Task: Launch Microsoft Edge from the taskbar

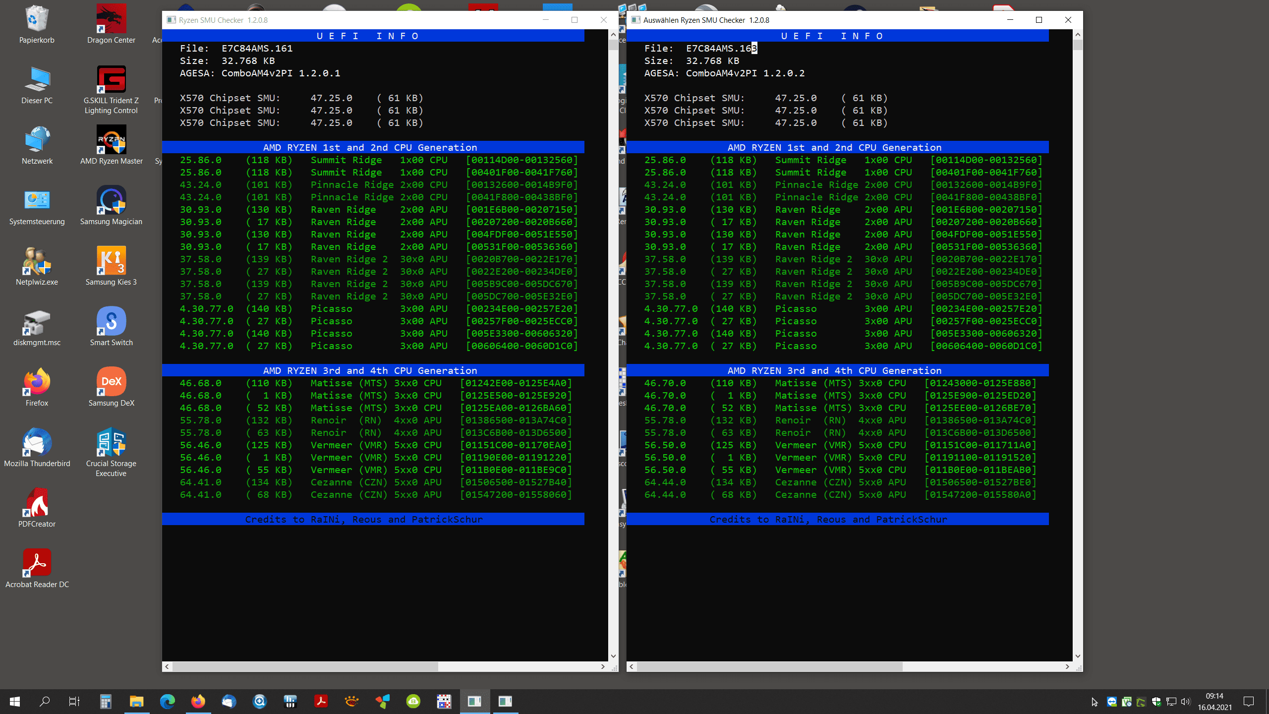Action: (167, 701)
